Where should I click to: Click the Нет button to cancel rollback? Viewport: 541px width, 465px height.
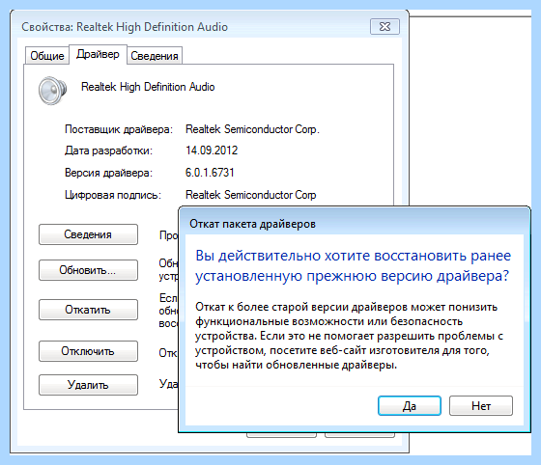pyautogui.click(x=481, y=405)
